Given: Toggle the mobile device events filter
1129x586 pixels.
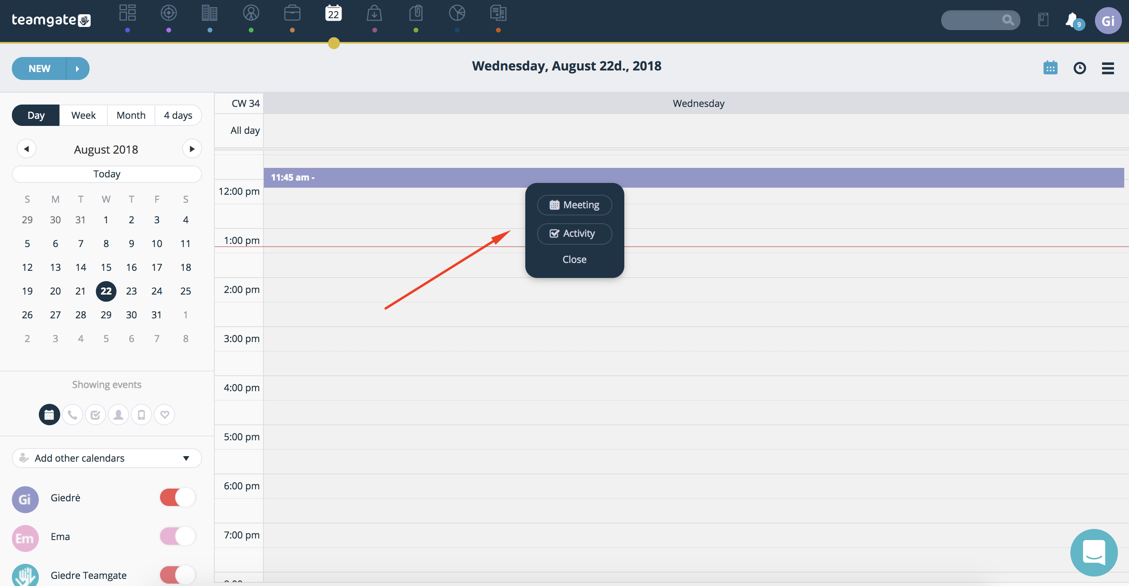Looking at the screenshot, I should tap(141, 414).
